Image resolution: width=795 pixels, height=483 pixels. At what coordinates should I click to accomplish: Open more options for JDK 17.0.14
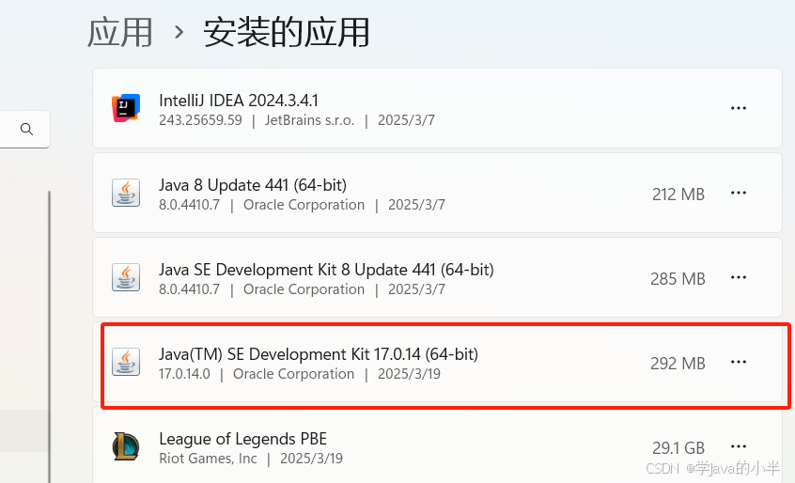coord(739,362)
